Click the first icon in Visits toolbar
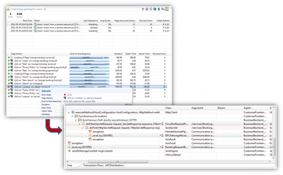The width and height of the screenshot is (283, 175). pos(143,9)
